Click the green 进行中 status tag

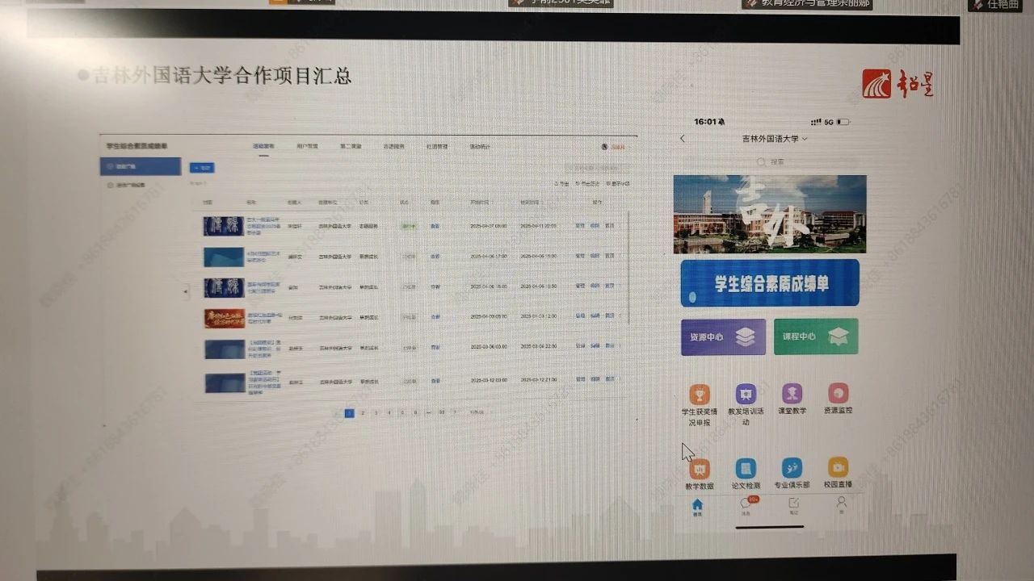409,227
